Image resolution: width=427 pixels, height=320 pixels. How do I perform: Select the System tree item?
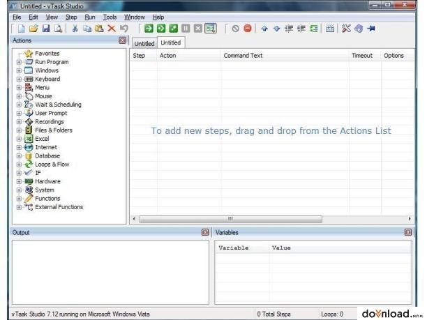pos(45,190)
